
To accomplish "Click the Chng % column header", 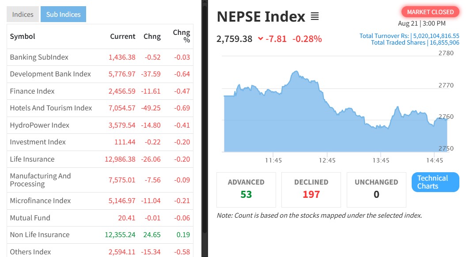I will click(181, 36).
